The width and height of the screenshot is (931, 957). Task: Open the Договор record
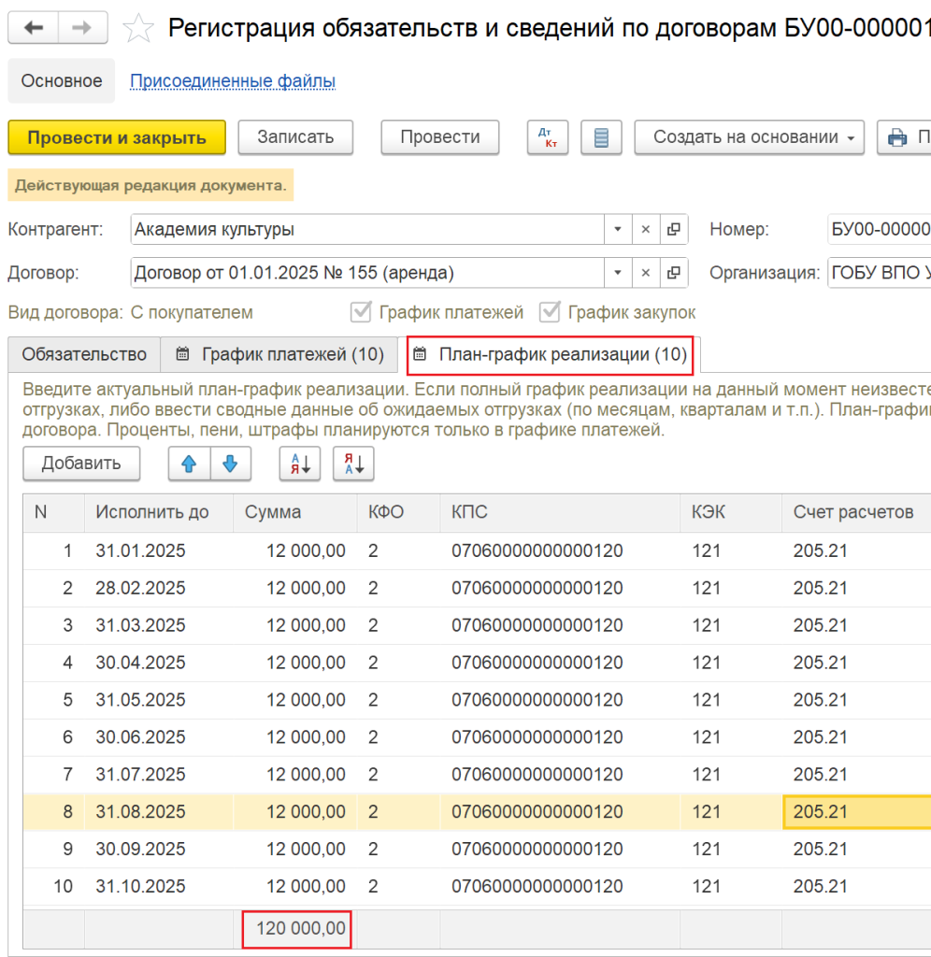[x=673, y=273]
